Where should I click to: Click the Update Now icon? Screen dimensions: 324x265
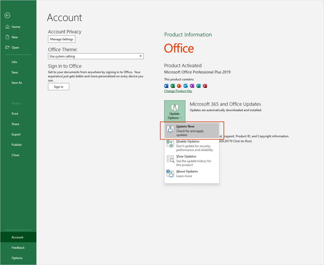[x=170, y=130]
